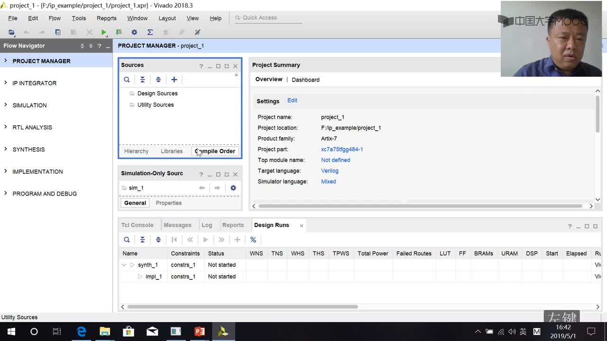607x341 pixels.
Task: Show more Sources toolbar items chevron
Action: tap(236, 75)
